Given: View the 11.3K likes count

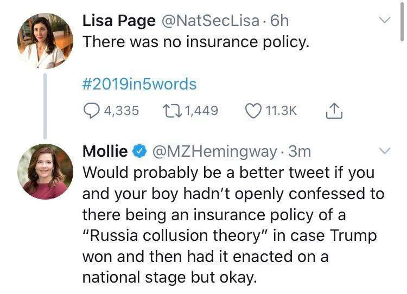Looking at the screenshot, I should pos(281,111).
